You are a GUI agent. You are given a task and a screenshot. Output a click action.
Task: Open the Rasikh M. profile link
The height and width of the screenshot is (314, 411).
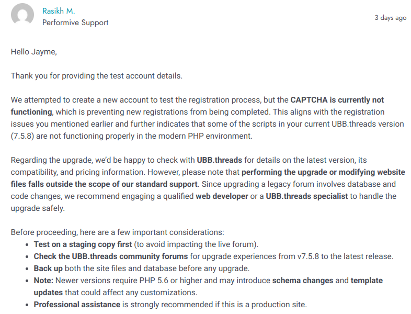point(59,10)
